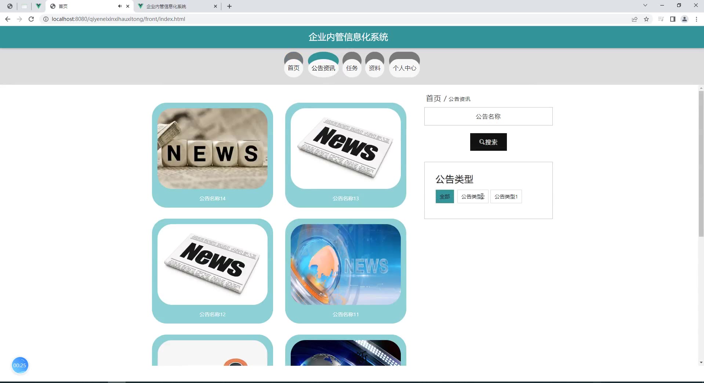The height and width of the screenshot is (383, 704).
Task: Go back with the browser back arrow
Action: [8, 19]
